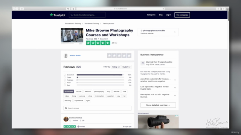Click the calendar icon by Claimed profile
Image resolution: width=241 pixels, height=135 pixels.
[x=143, y=63]
